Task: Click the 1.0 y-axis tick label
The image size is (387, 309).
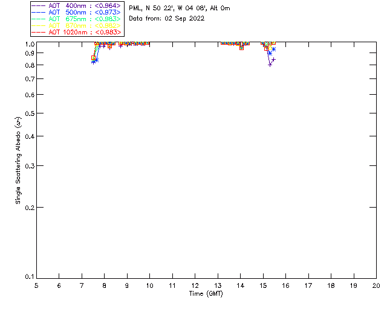Action: point(30,44)
